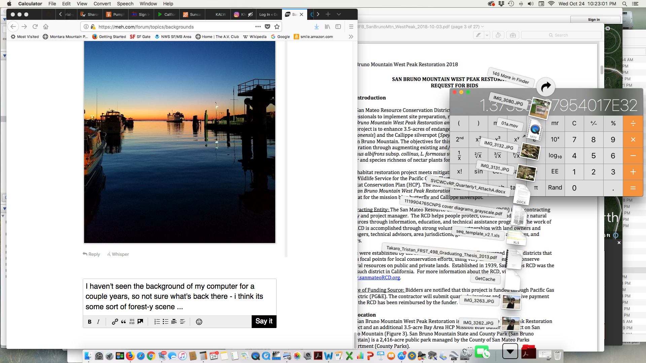The image size is (646, 363).
Task: Show more bookmarks overflow chevron
Action: tap(351, 37)
